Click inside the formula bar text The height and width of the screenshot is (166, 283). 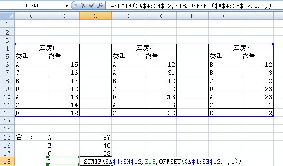click(x=190, y=6)
